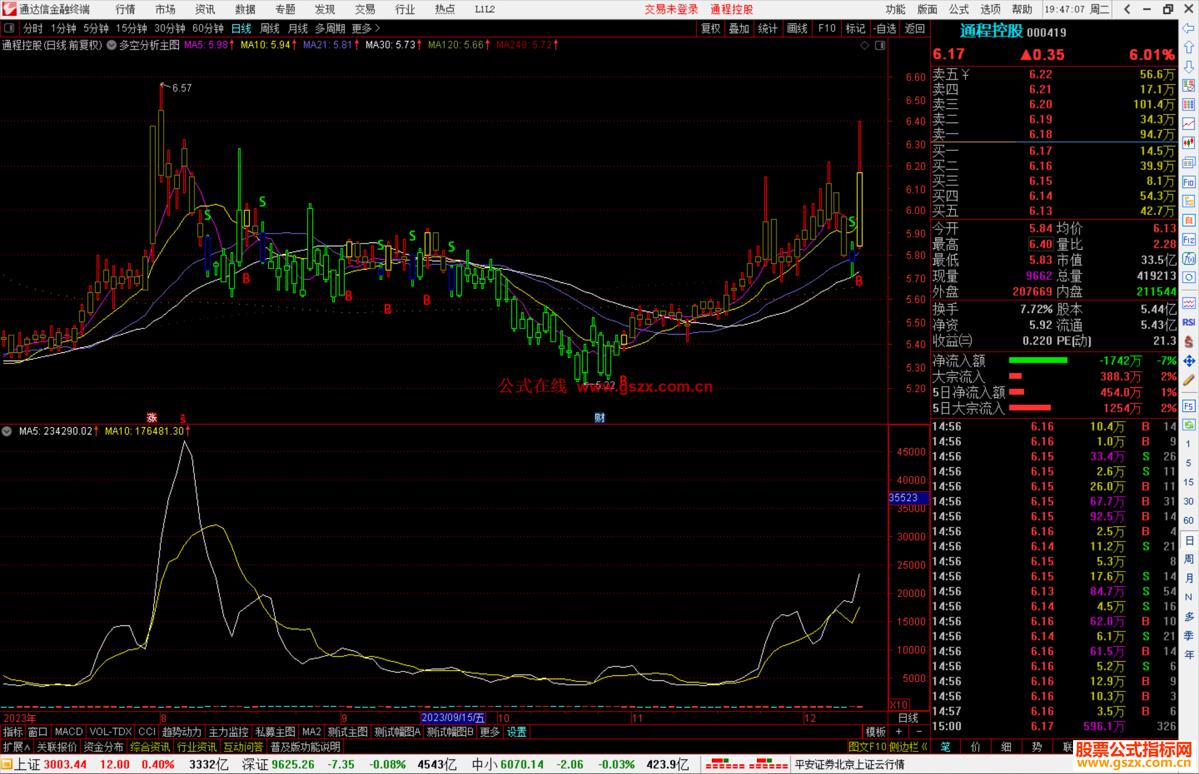The width and height of the screenshot is (1199, 774).
Task: Open the 行情 menu
Action: (125, 9)
